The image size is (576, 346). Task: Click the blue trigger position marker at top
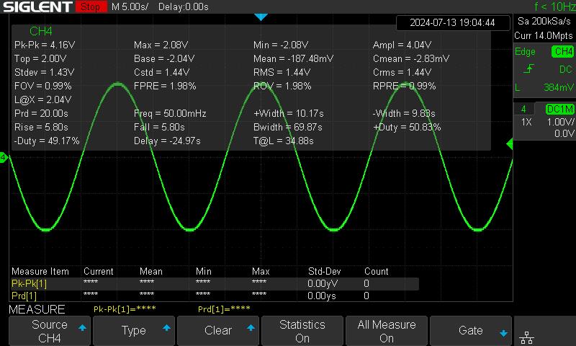(x=261, y=17)
